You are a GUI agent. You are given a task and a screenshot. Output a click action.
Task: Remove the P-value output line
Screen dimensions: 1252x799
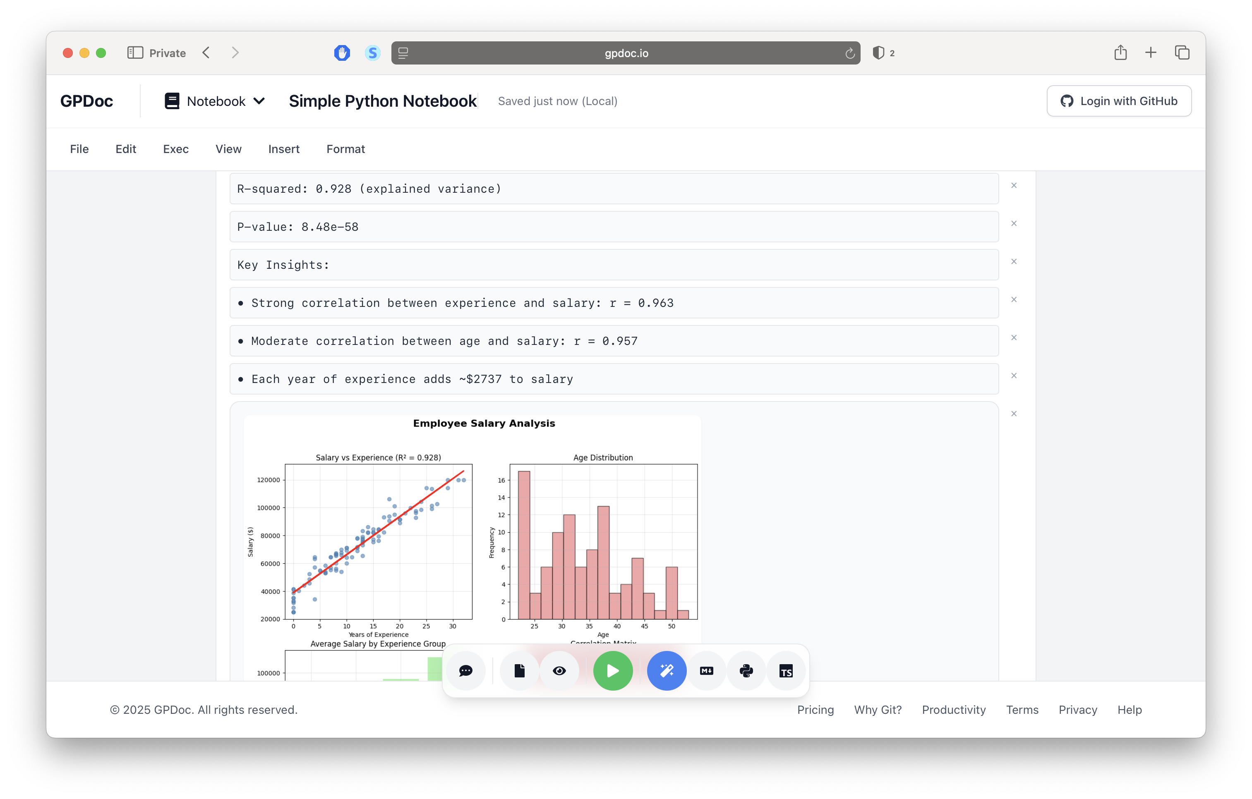click(x=1013, y=224)
